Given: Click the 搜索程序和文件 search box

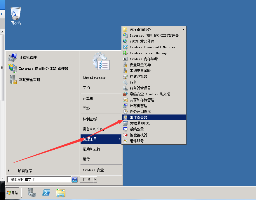Looking at the screenshot, I should pyautogui.click(x=39, y=180).
